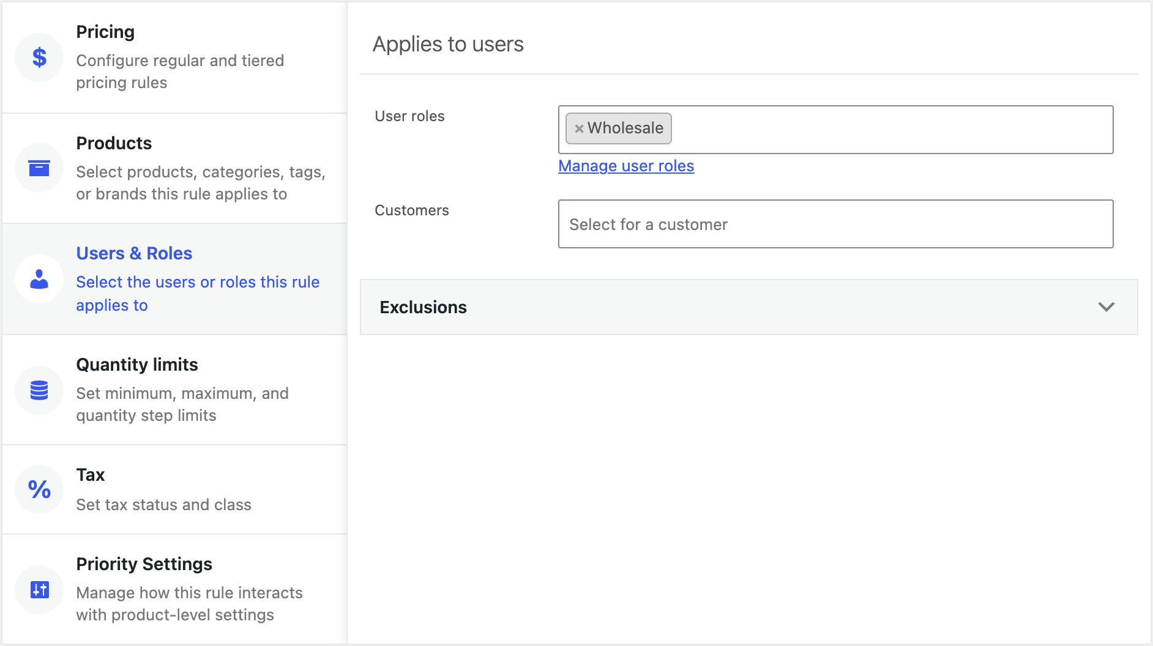The image size is (1153, 646).
Task: Open the Pricing tab
Action: [174, 58]
